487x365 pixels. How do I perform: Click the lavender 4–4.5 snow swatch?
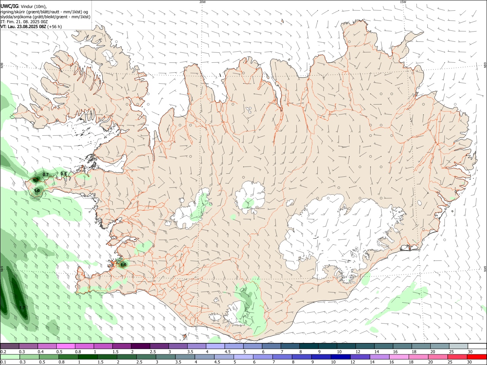pos(215,346)
